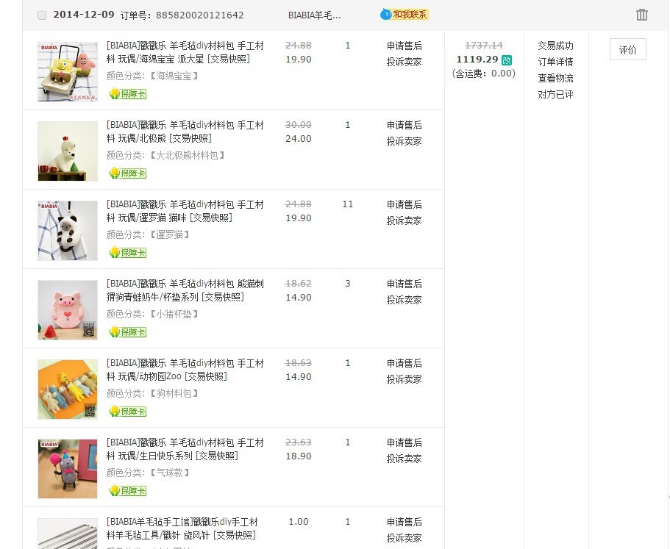The image size is (670, 549).
Task: Click the trash can delete order icon
Action: coord(641,15)
